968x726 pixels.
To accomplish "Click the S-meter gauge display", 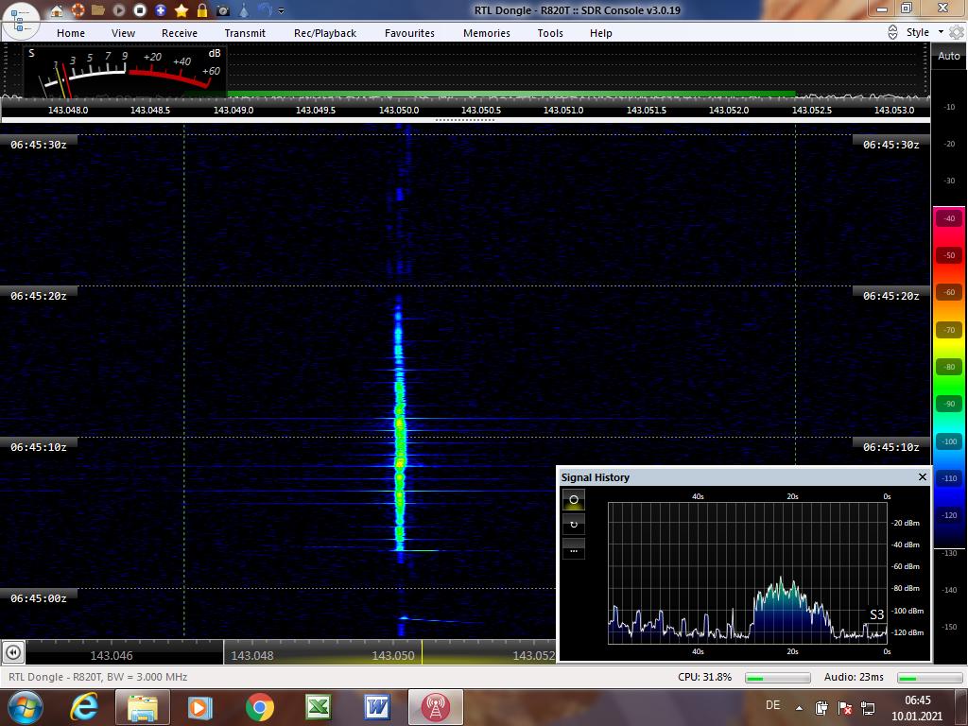I will 125,71.
